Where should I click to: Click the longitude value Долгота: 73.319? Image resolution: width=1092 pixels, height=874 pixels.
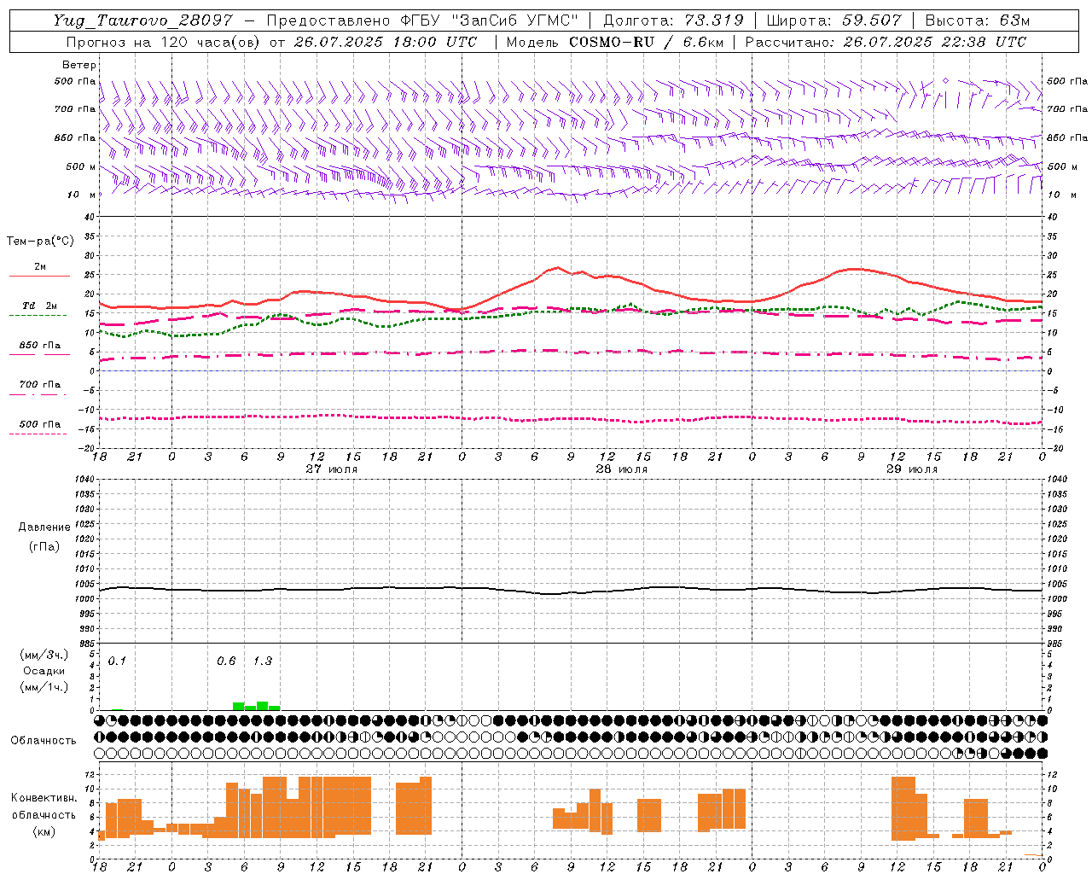tap(673, 20)
